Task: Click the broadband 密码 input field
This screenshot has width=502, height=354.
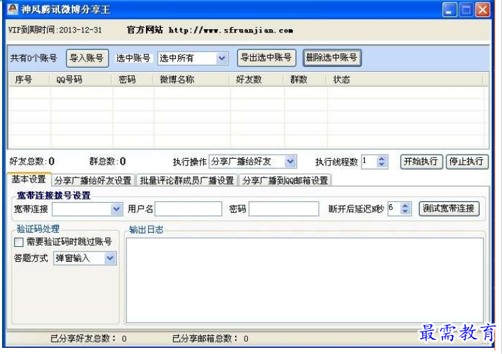Action: pos(284,209)
